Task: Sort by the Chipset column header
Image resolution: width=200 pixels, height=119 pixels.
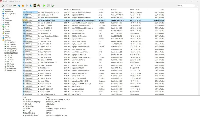Action: (101, 10)
